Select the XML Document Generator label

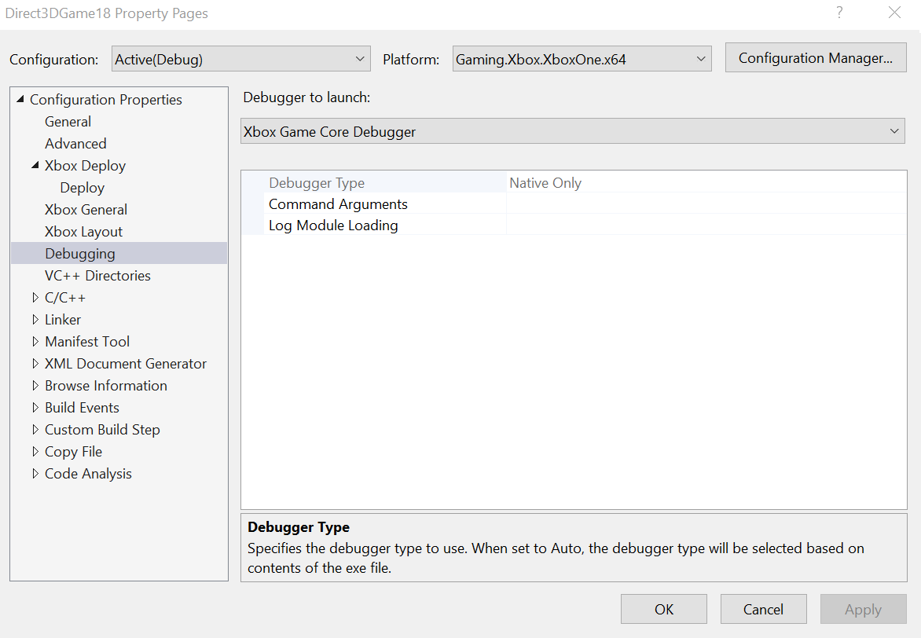point(126,364)
